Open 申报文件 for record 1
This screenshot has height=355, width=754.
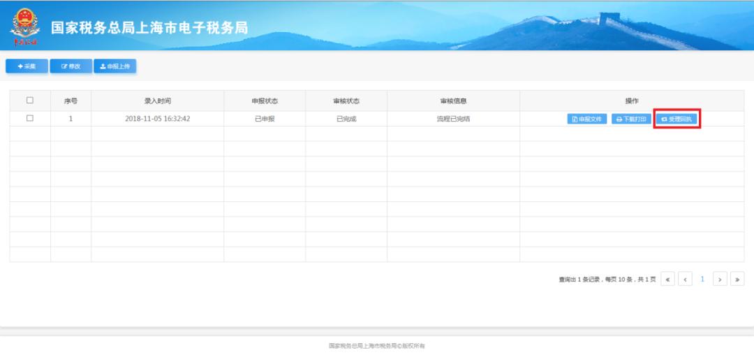point(586,119)
